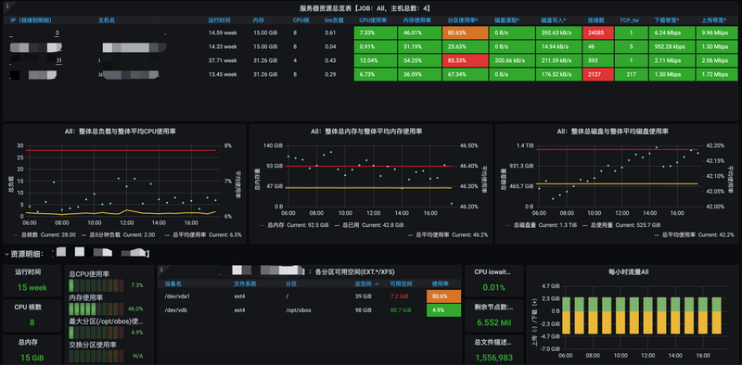Click the 217 TCP_tw cell
Image resolution: width=742 pixels, height=365 pixels.
[631, 74]
